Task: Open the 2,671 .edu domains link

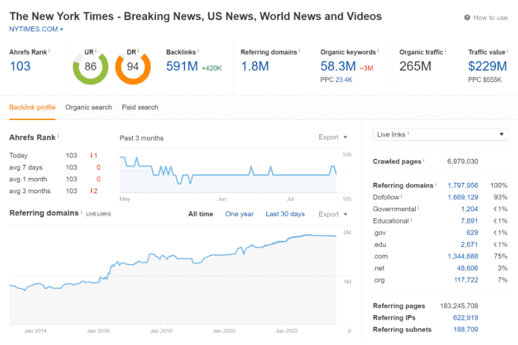Action: tap(470, 245)
